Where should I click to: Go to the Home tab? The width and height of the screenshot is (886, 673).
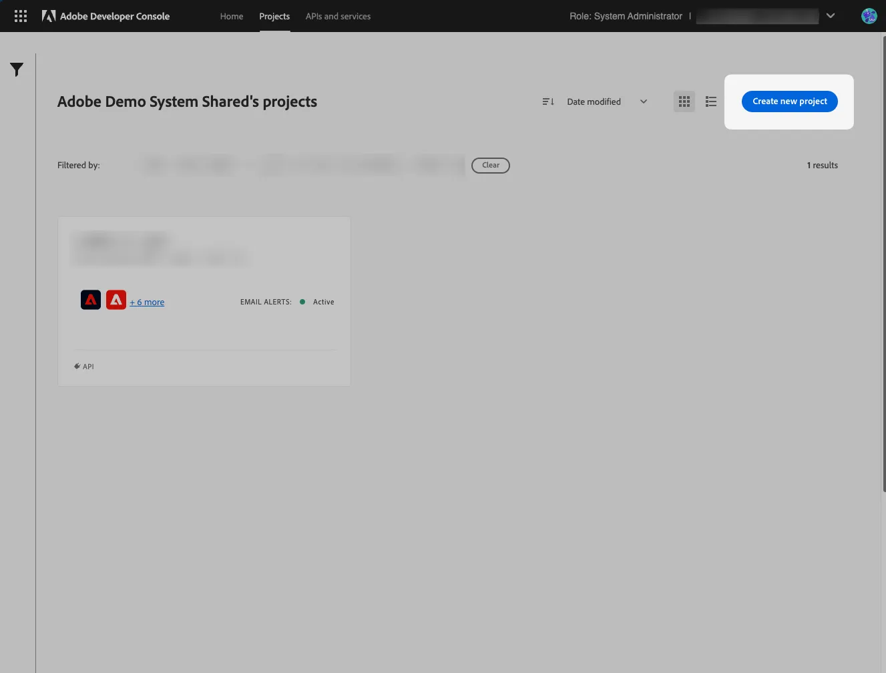[232, 16]
